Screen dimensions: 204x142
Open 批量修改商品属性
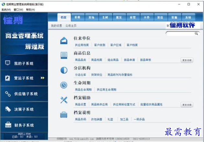pyautogui.click(x=152, y=104)
